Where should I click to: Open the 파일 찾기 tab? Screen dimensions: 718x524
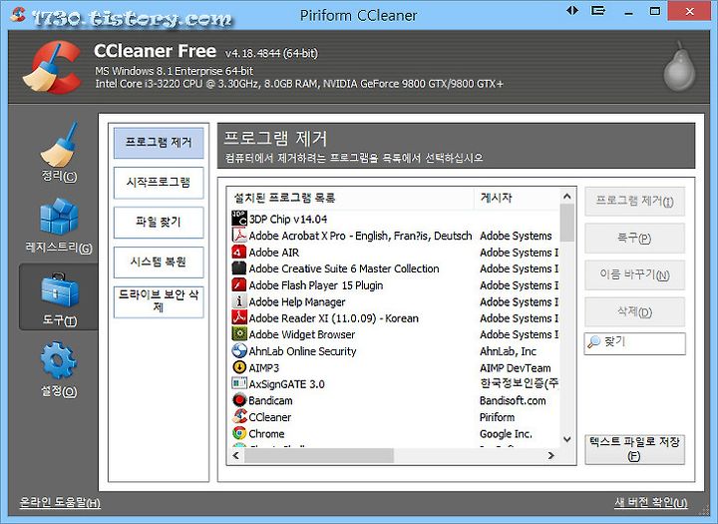(x=159, y=223)
